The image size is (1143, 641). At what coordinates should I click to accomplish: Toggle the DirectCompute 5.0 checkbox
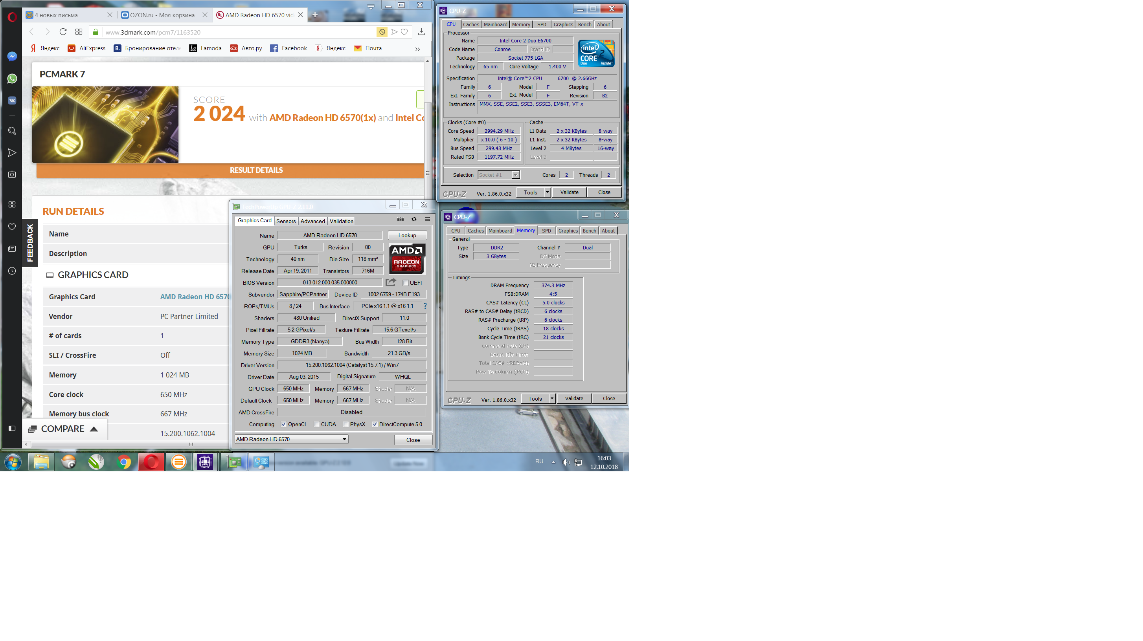[x=375, y=424]
